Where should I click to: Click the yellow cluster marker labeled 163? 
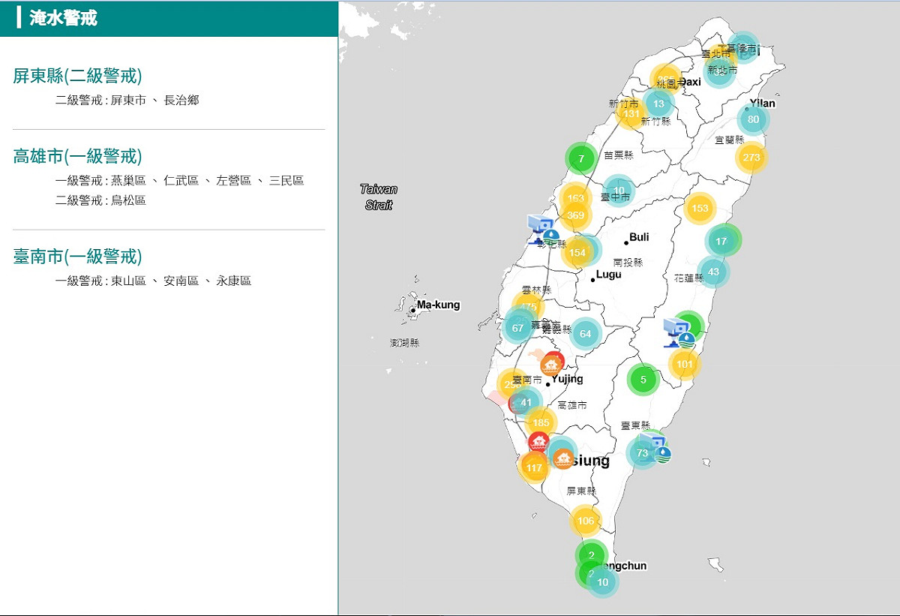(x=575, y=199)
